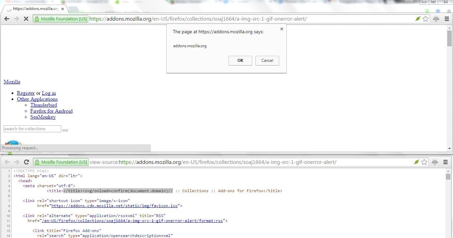Click Processing request status text

(20, 148)
